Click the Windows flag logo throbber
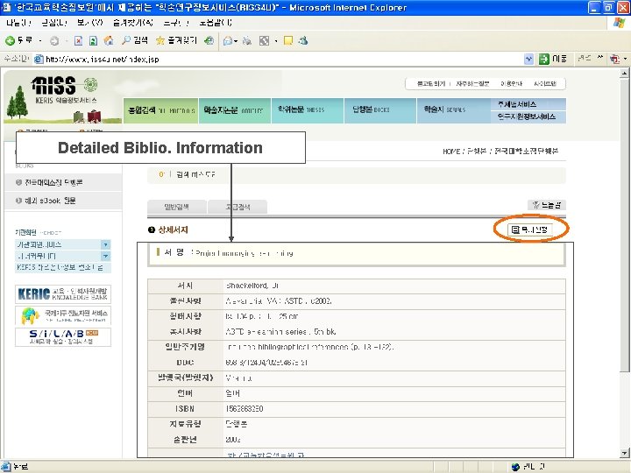631x473 pixels. [x=619, y=23]
